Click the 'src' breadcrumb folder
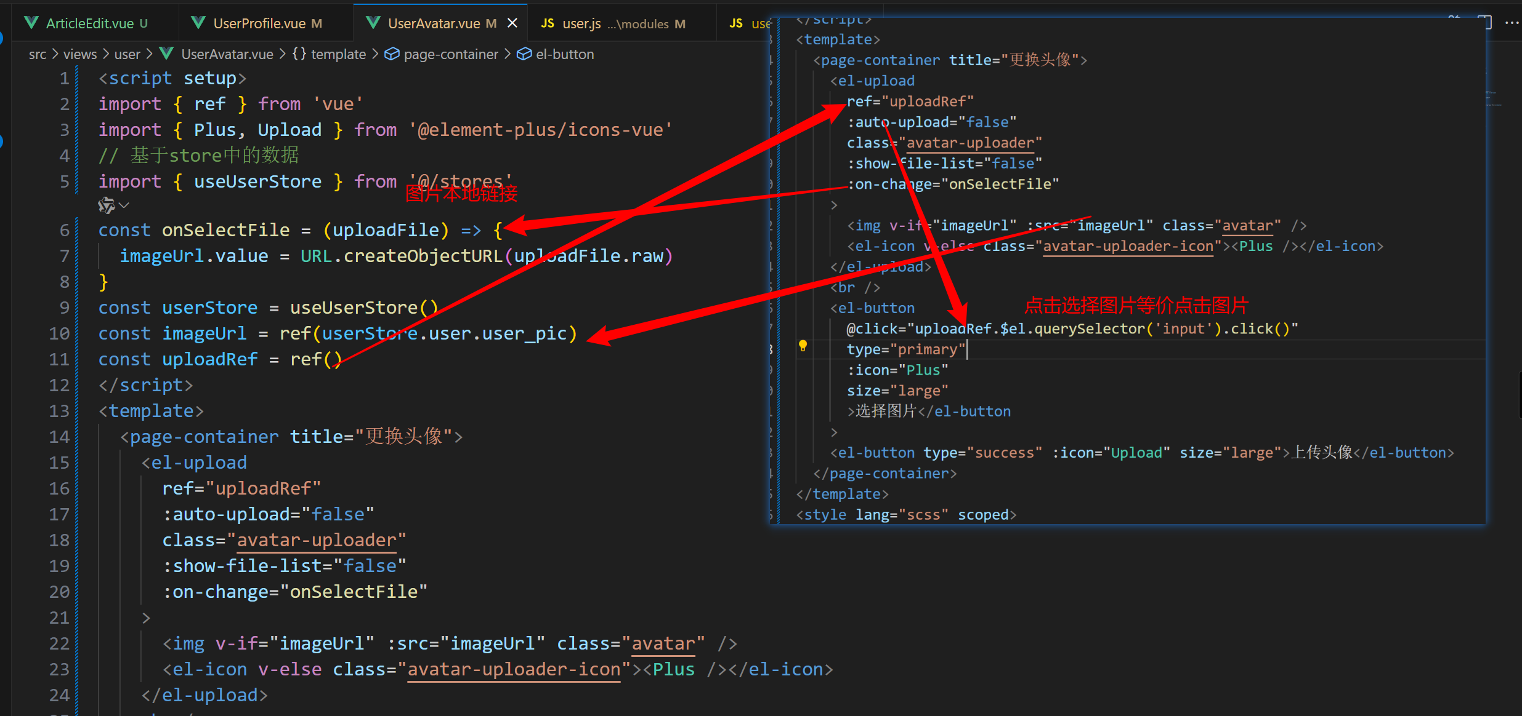The image size is (1522, 716). point(37,54)
